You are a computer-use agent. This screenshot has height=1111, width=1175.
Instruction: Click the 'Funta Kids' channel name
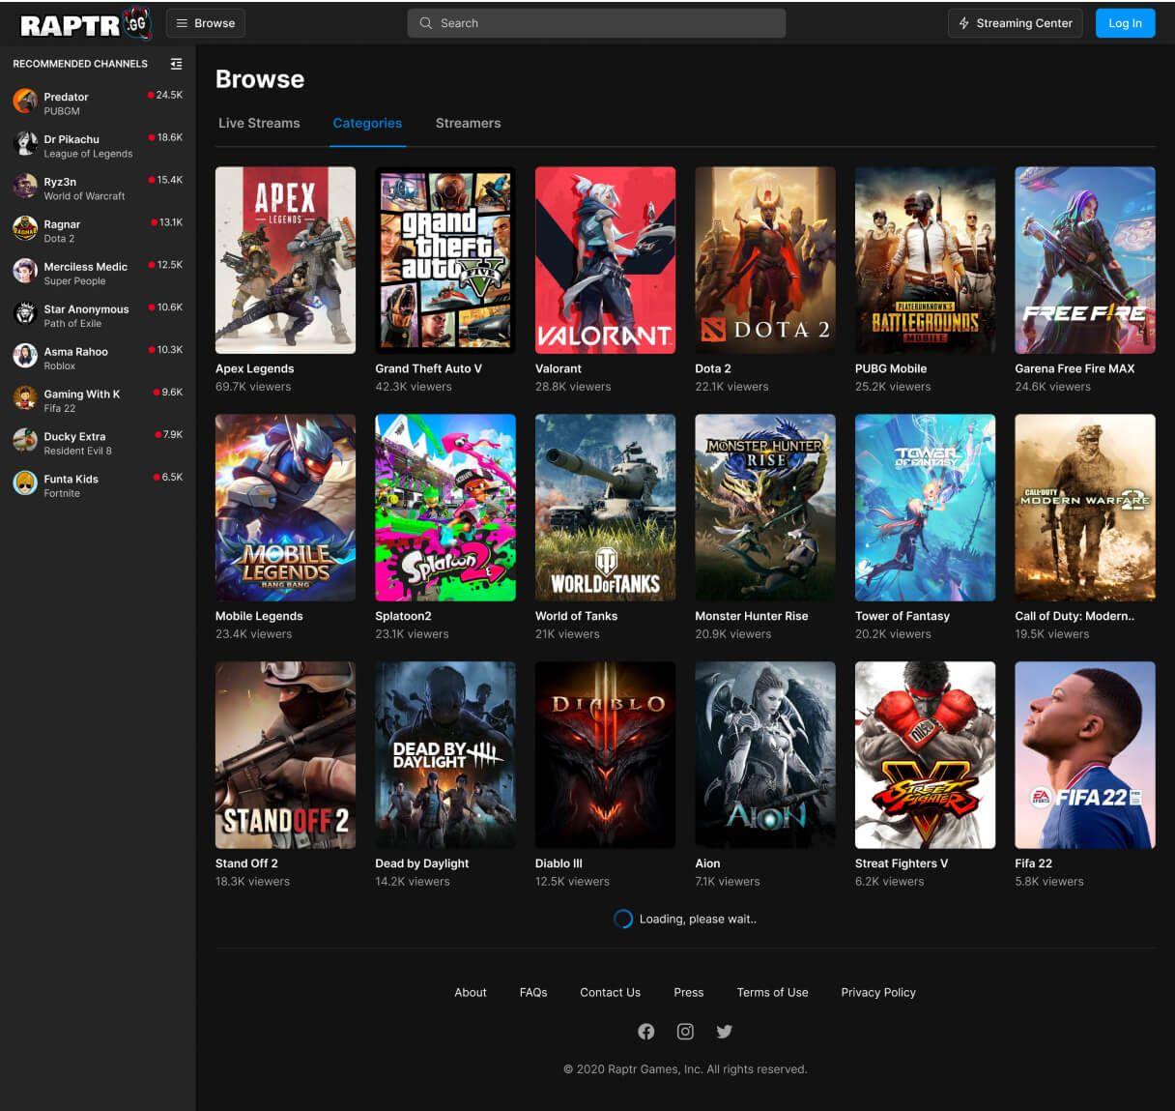(71, 479)
